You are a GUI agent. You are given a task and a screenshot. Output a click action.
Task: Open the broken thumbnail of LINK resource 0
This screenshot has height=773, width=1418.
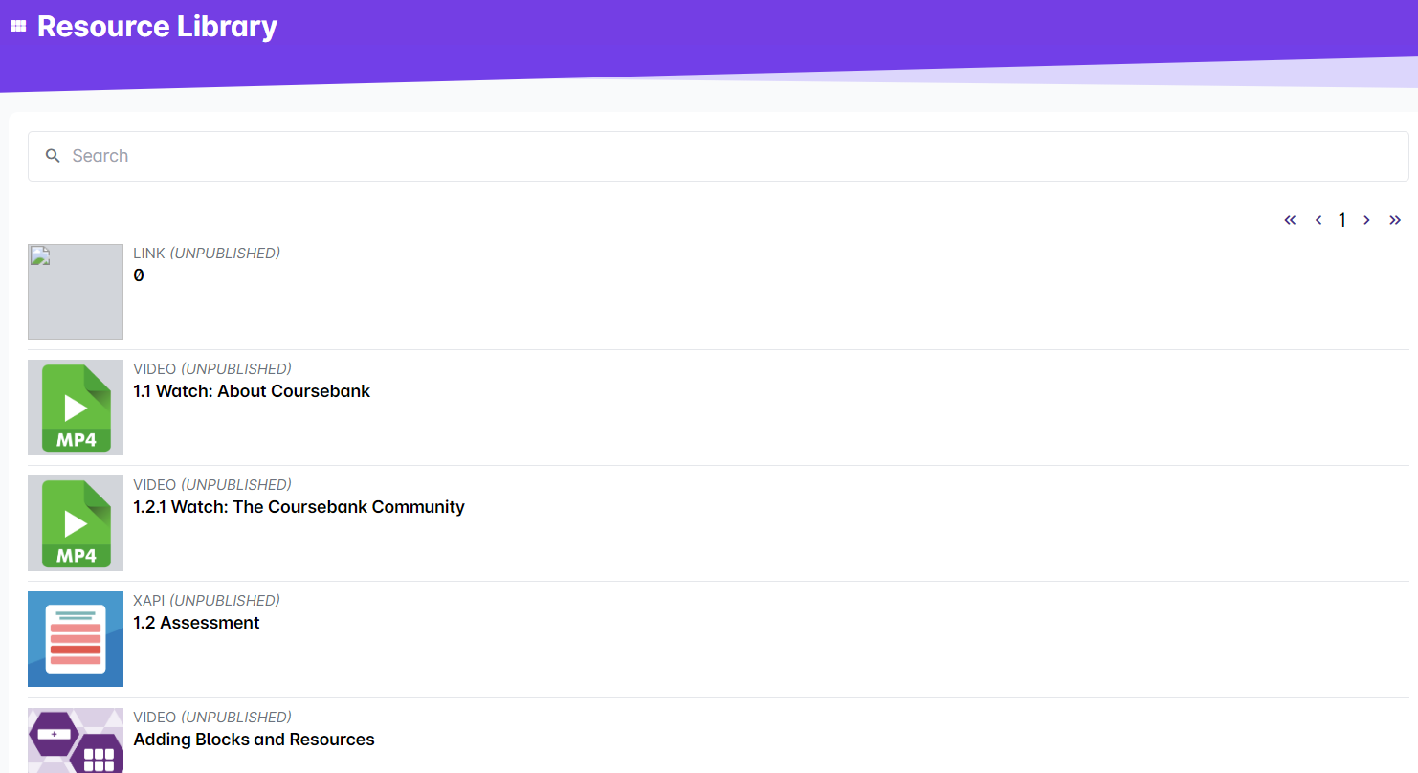76,292
